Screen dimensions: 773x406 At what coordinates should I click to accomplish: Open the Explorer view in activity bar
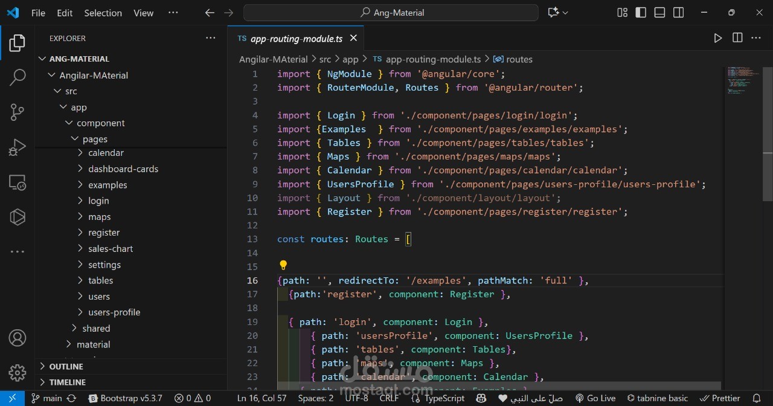(17, 43)
